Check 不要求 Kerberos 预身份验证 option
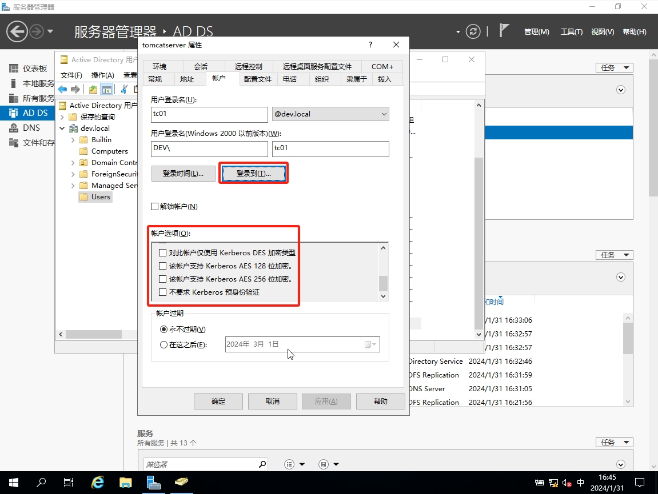 (x=163, y=292)
